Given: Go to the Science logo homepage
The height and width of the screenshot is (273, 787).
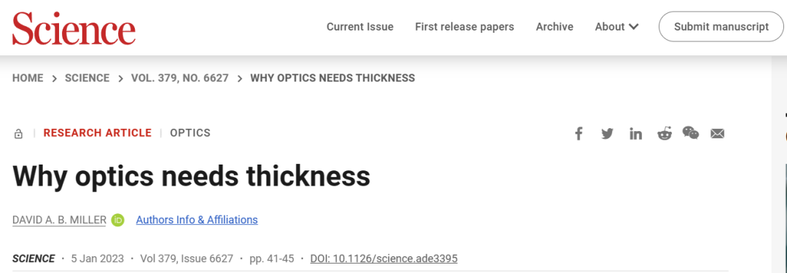Looking at the screenshot, I should pos(74,28).
